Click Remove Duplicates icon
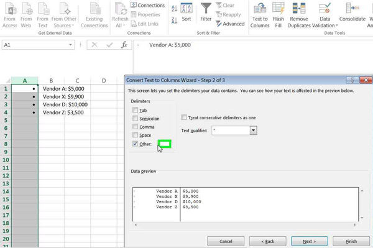373x248 pixels. pos(299,15)
